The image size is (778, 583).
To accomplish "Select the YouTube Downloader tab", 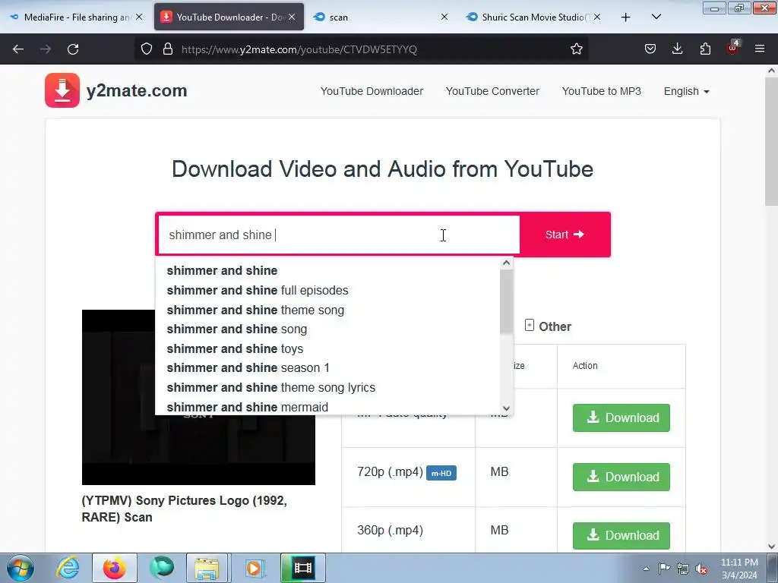I will tap(229, 17).
